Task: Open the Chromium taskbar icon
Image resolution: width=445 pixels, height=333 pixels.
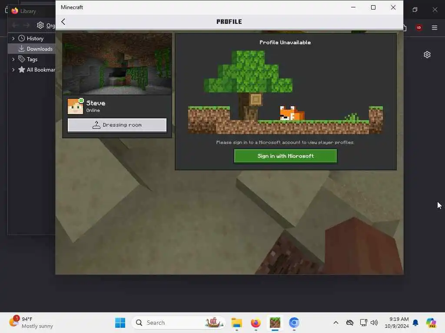Action: click(x=294, y=323)
